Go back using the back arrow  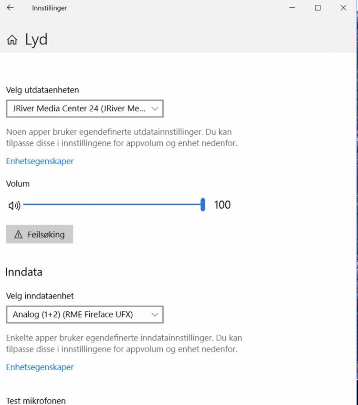[10, 8]
